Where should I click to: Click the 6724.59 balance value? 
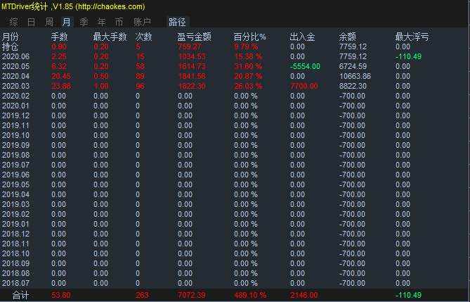tap(353, 66)
